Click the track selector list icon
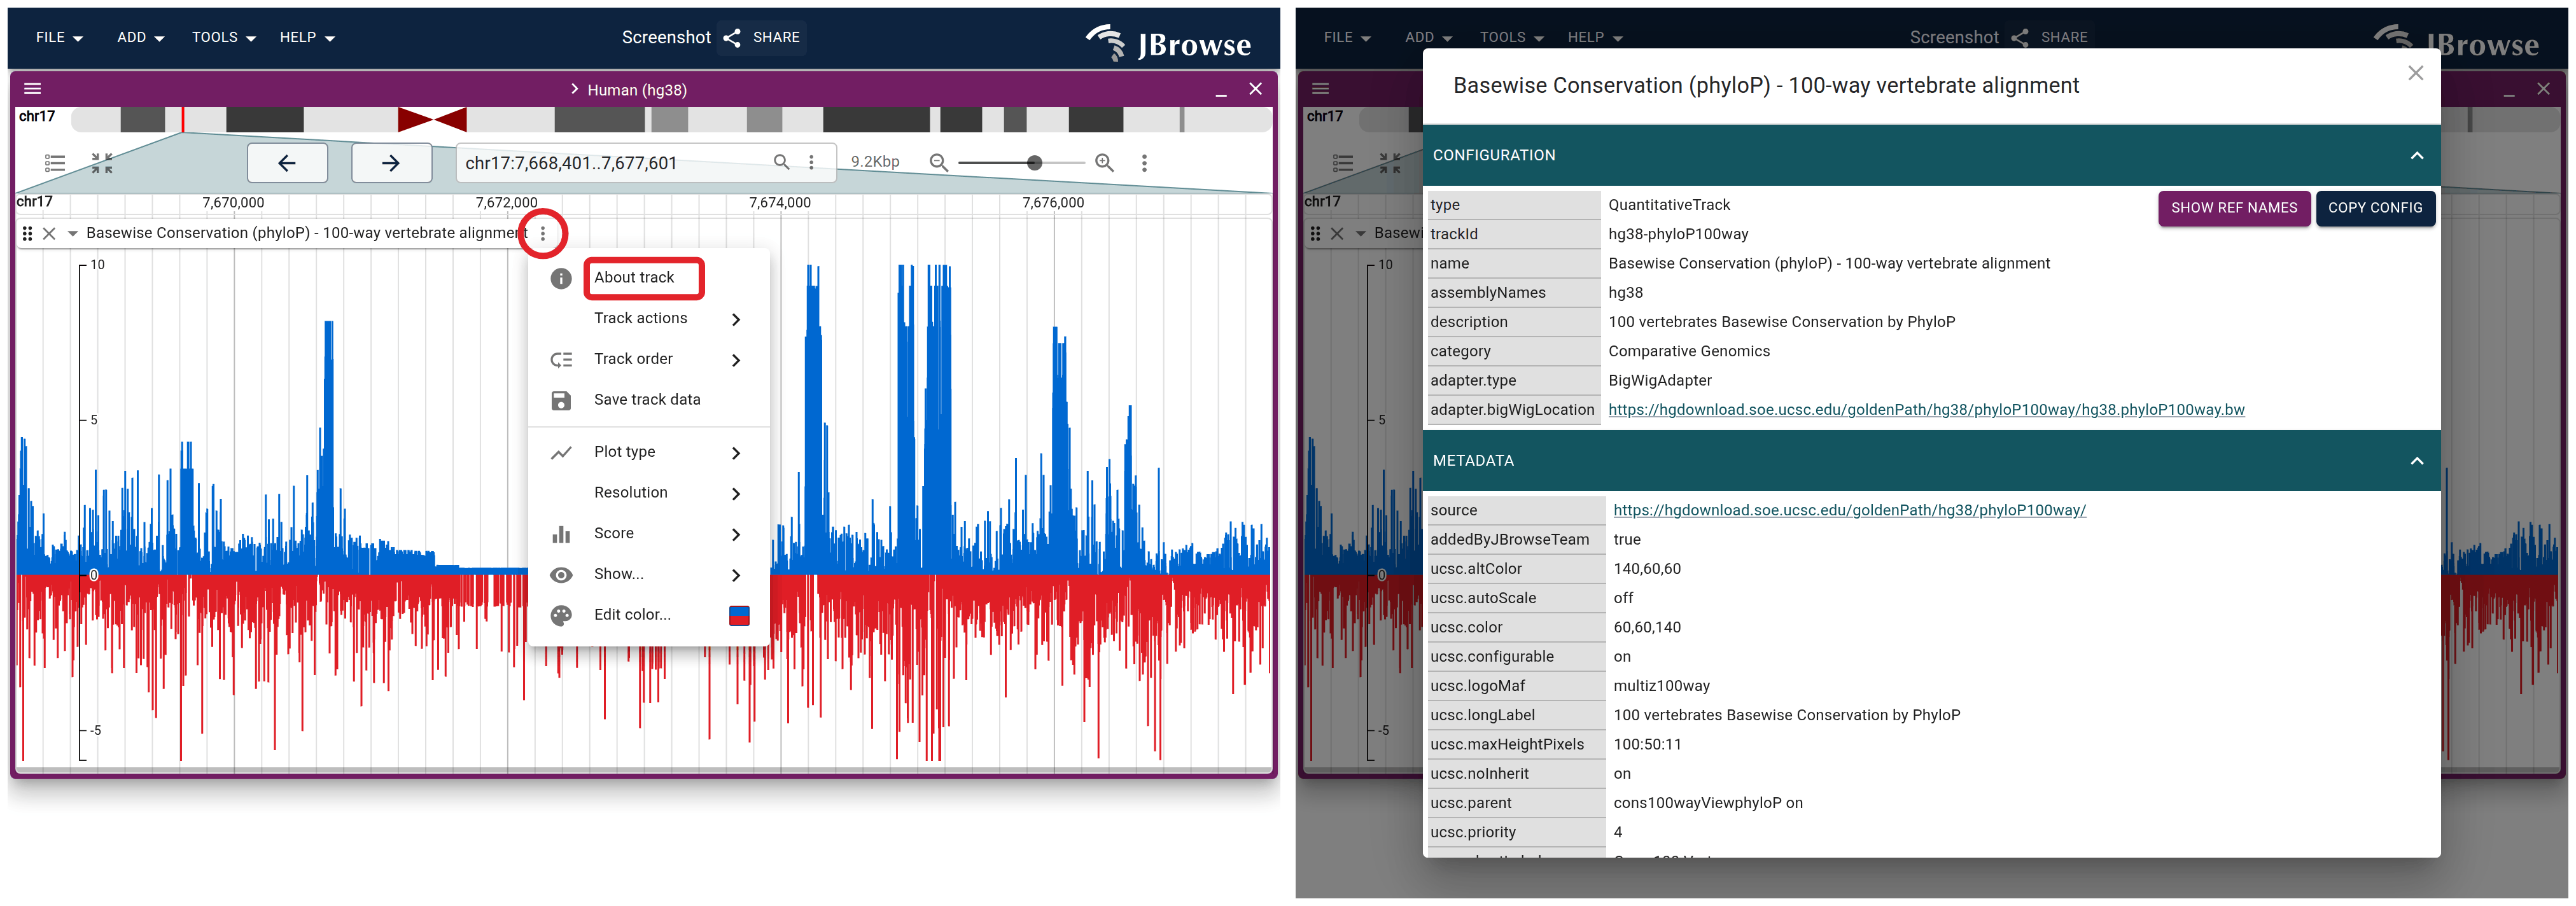This screenshot has height=906, width=2576. (x=55, y=163)
